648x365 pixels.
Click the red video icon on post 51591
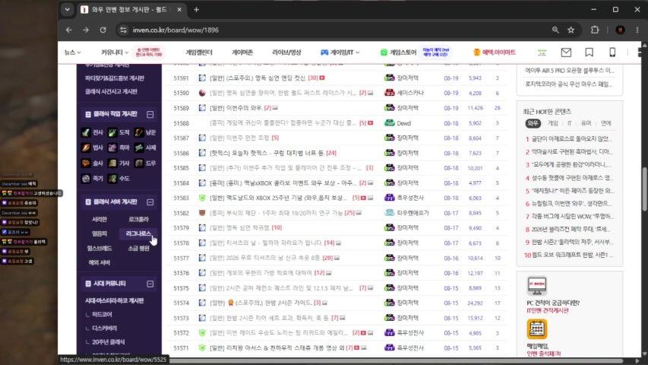(x=322, y=78)
